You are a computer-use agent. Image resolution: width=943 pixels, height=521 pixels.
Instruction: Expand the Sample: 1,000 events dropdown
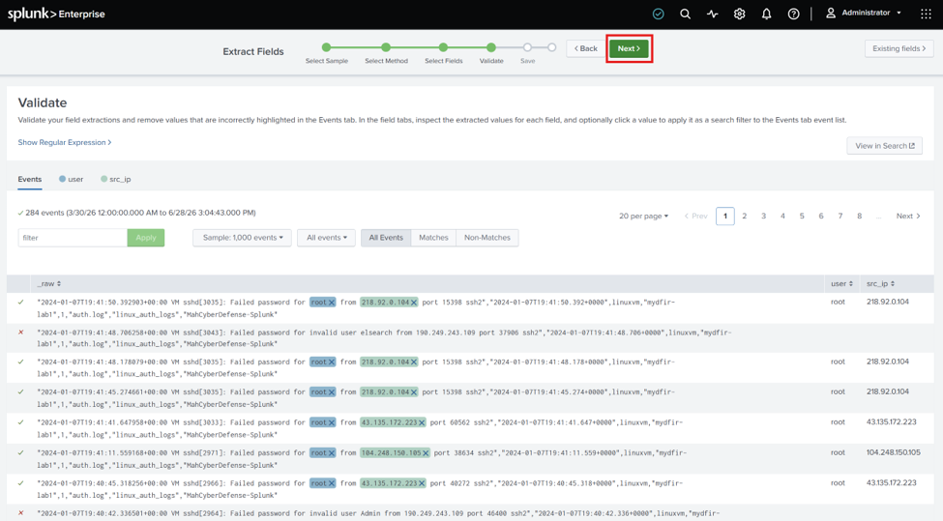243,238
